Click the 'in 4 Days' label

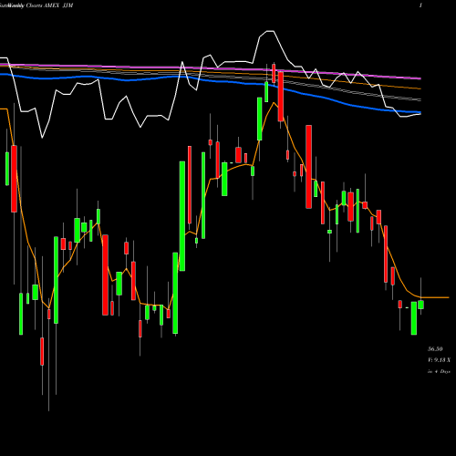click(x=439, y=371)
